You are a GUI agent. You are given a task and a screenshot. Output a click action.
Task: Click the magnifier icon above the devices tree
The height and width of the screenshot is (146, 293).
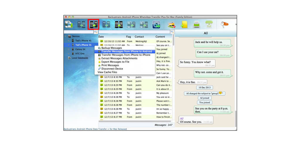click(96, 32)
